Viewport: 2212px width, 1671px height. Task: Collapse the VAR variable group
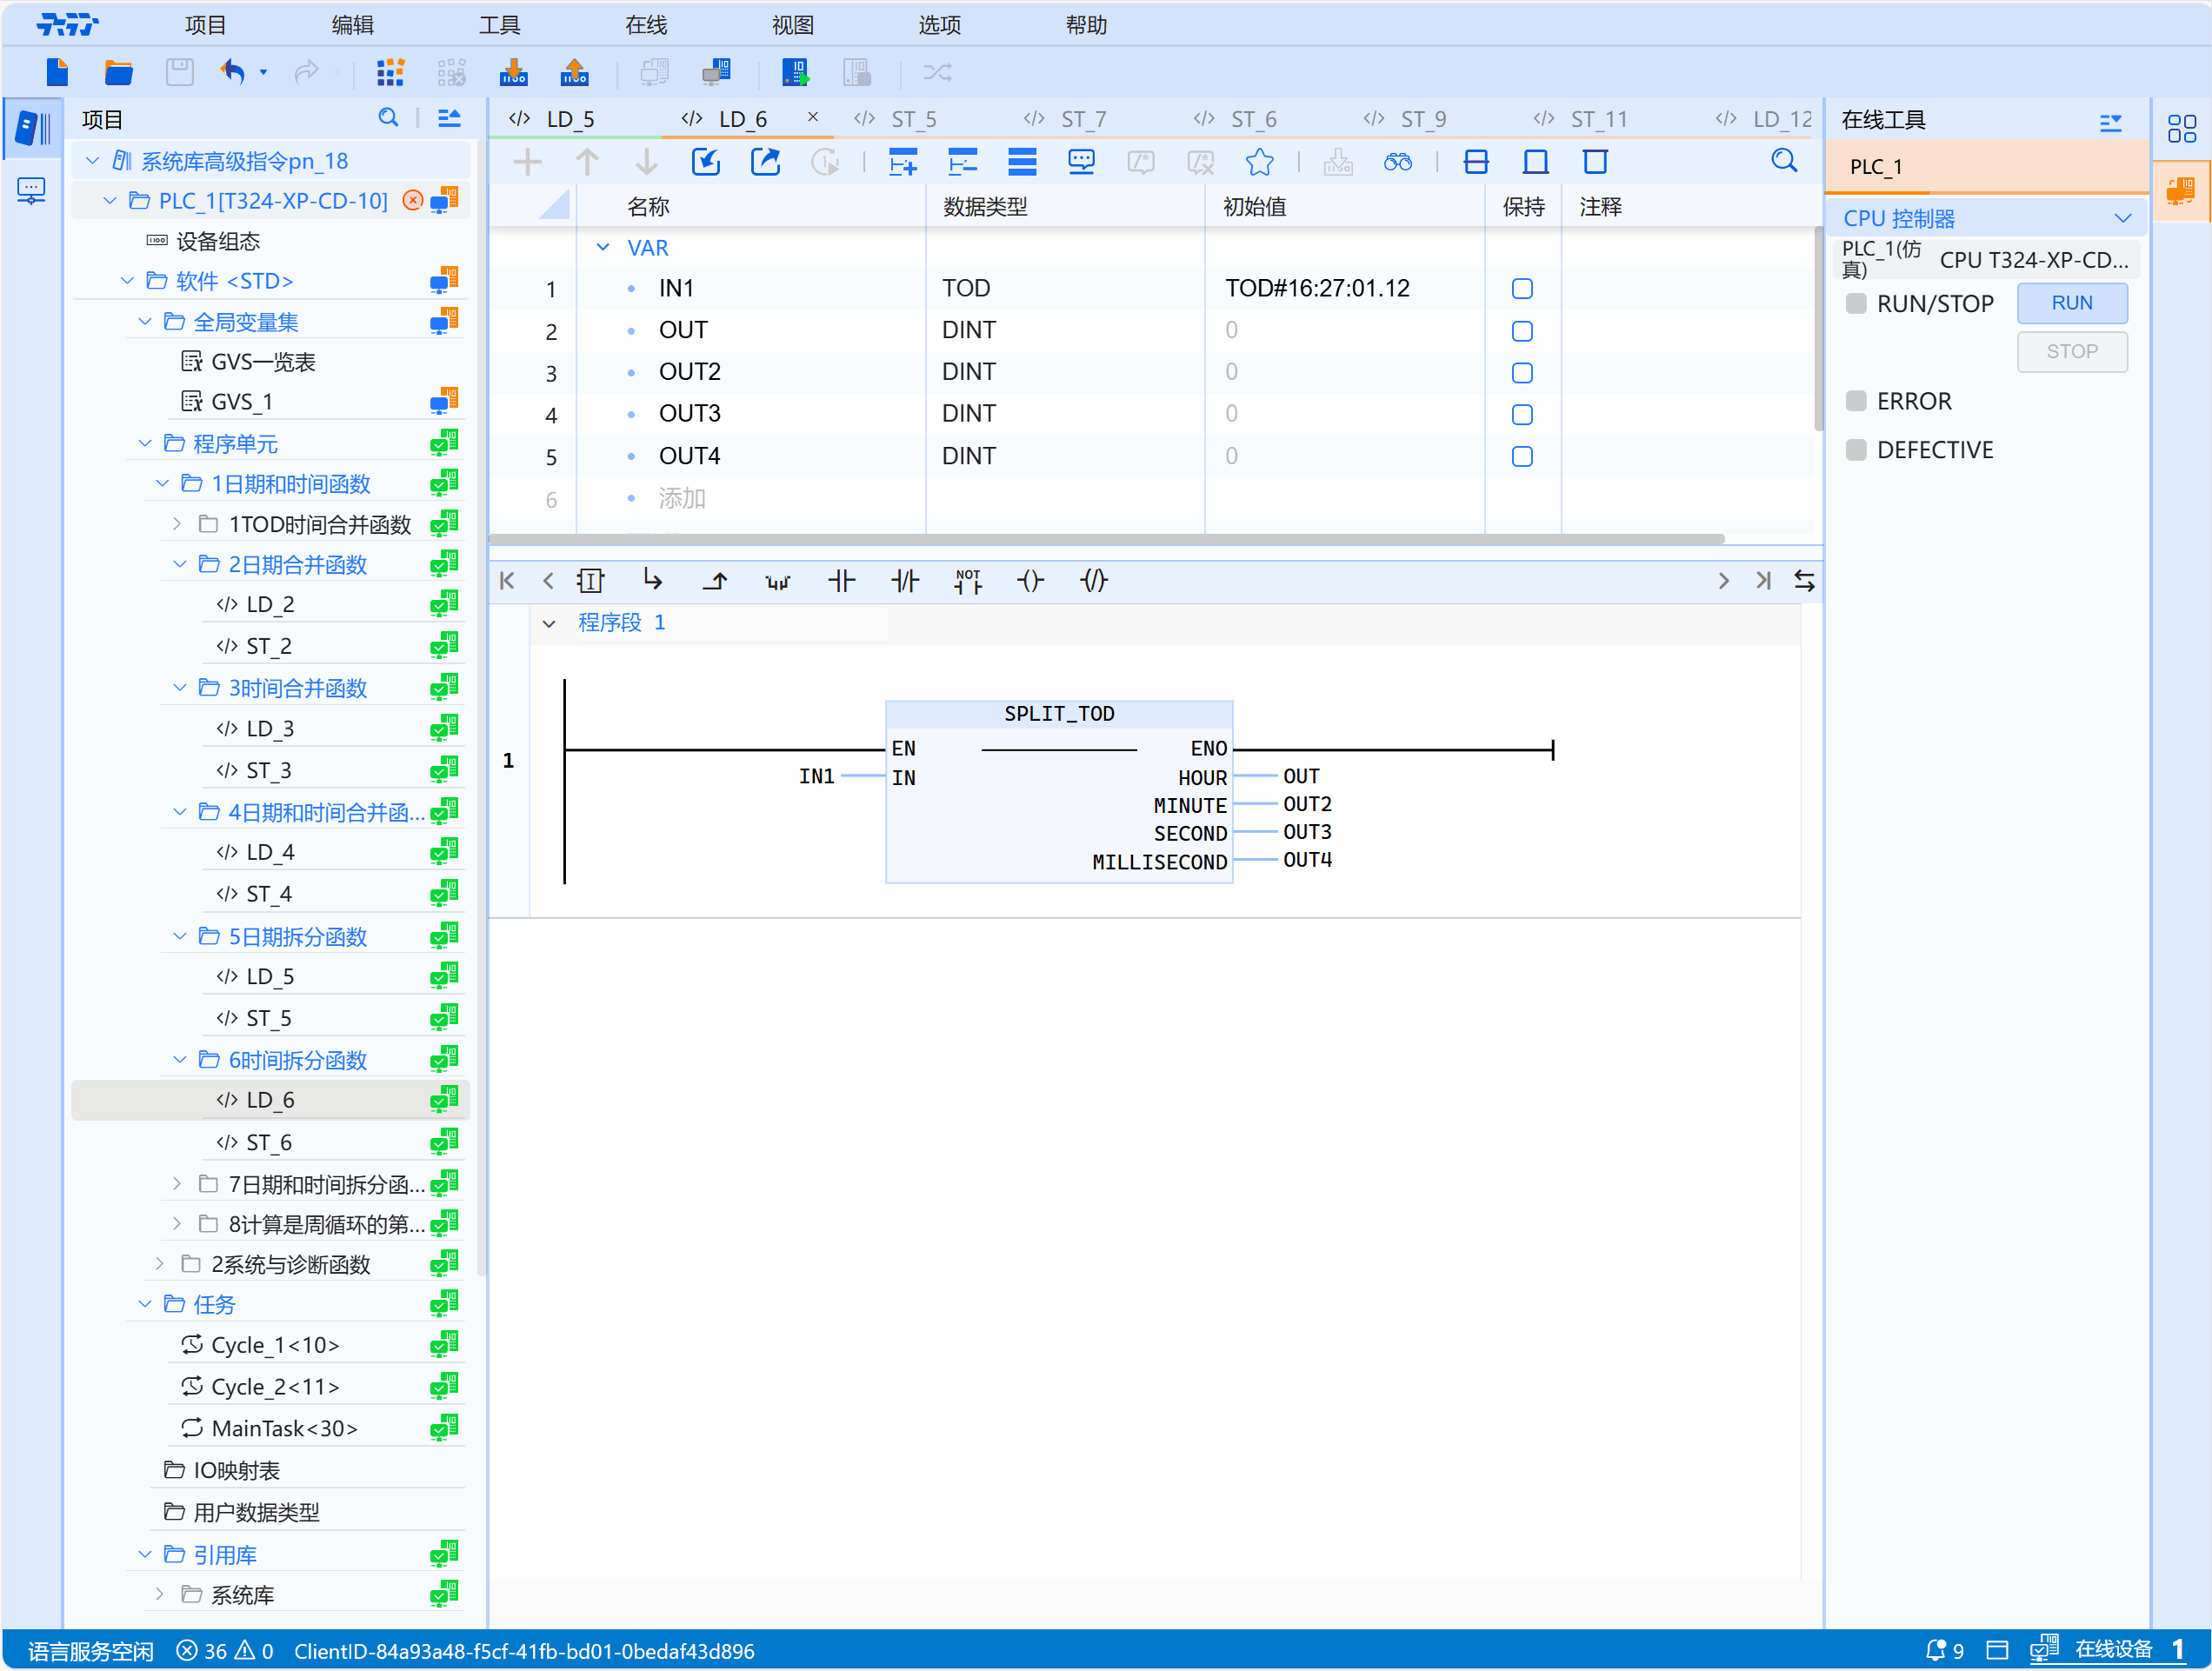tap(603, 247)
